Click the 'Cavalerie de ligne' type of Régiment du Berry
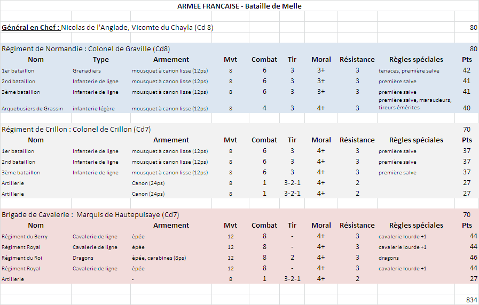 (x=95, y=237)
